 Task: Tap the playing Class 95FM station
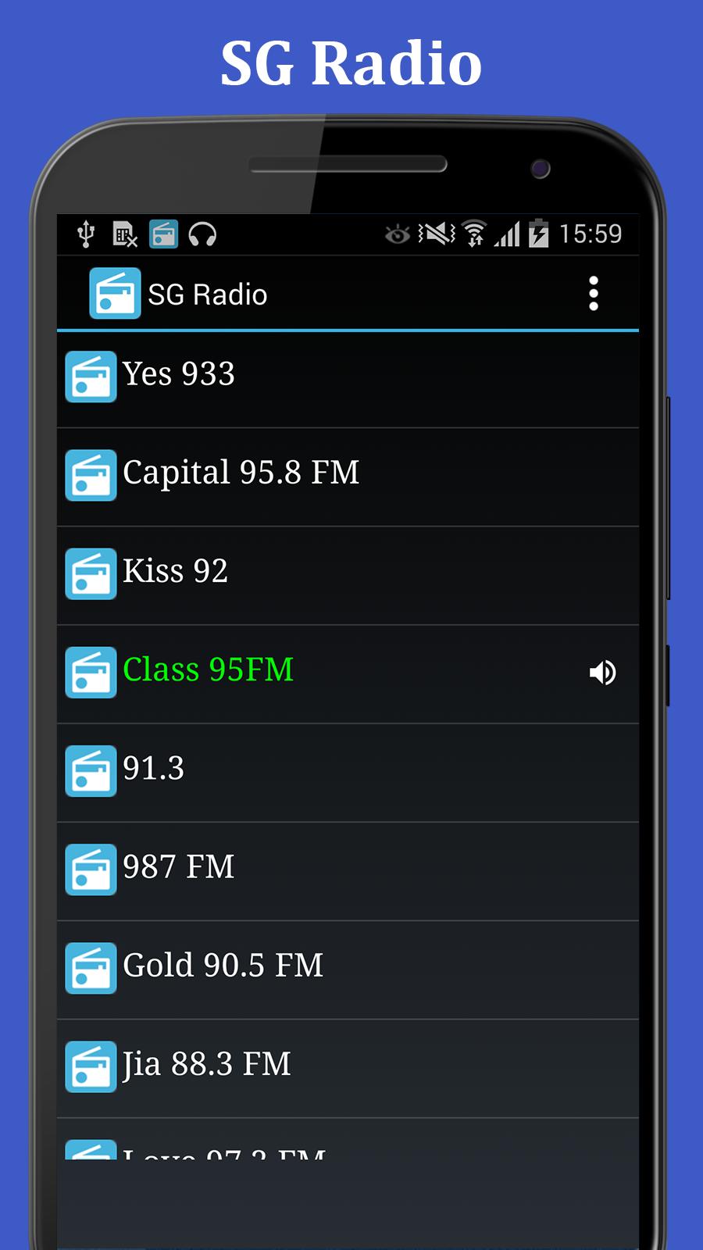click(348, 673)
